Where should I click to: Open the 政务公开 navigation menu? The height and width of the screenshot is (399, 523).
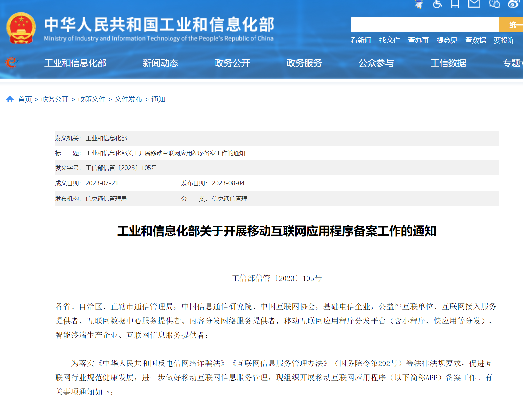[x=232, y=63]
